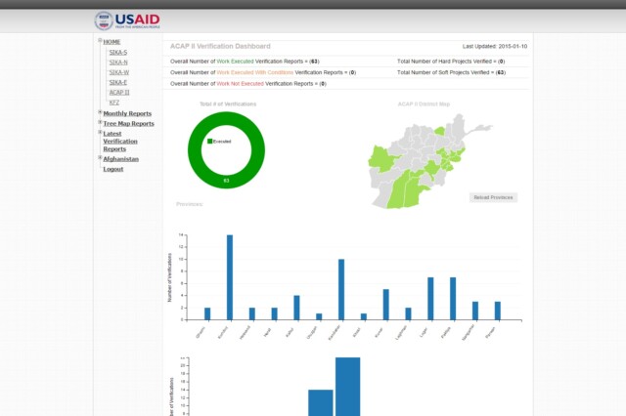Expand the Afghanistan tree node

coord(100,158)
